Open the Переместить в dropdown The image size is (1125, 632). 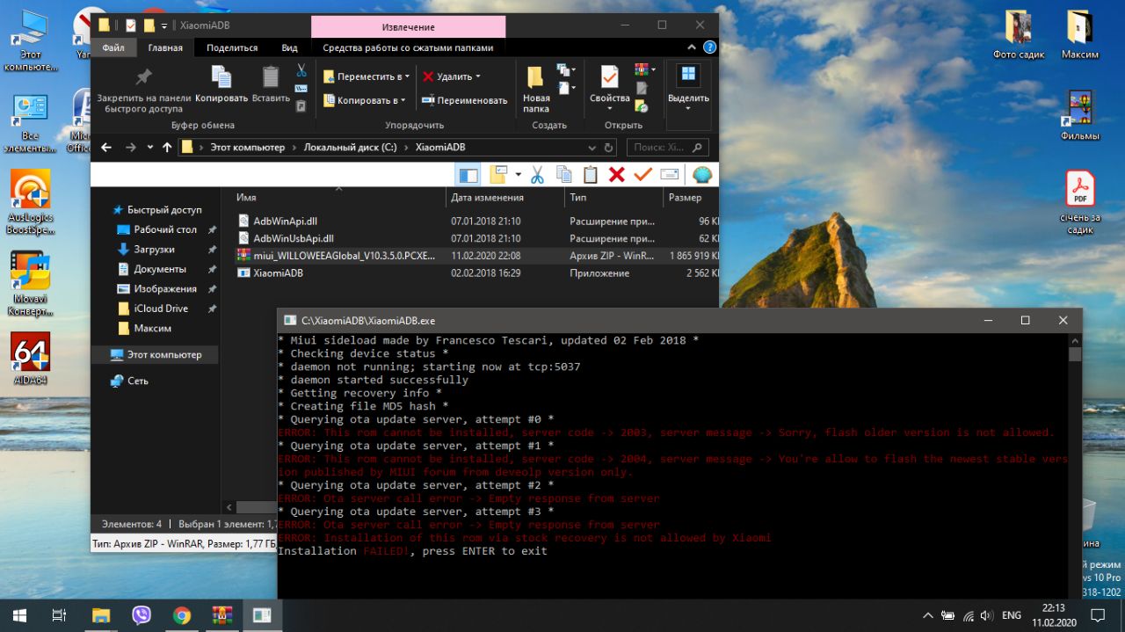tap(367, 76)
